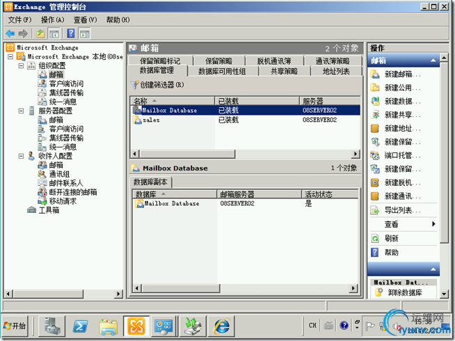Open 邮件联系人 node in tree

point(66,183)
